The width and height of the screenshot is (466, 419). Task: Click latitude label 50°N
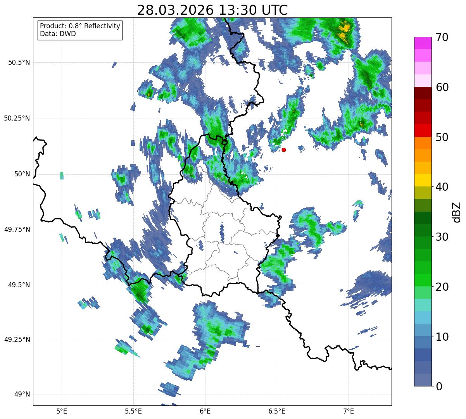click(22, 174)
